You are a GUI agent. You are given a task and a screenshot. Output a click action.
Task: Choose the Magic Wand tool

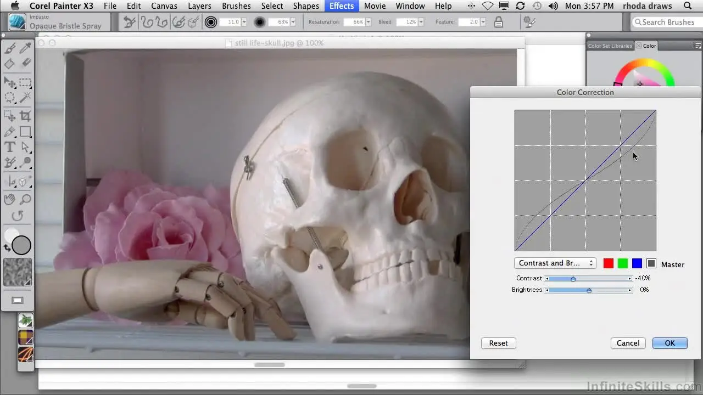click(26, 98)
